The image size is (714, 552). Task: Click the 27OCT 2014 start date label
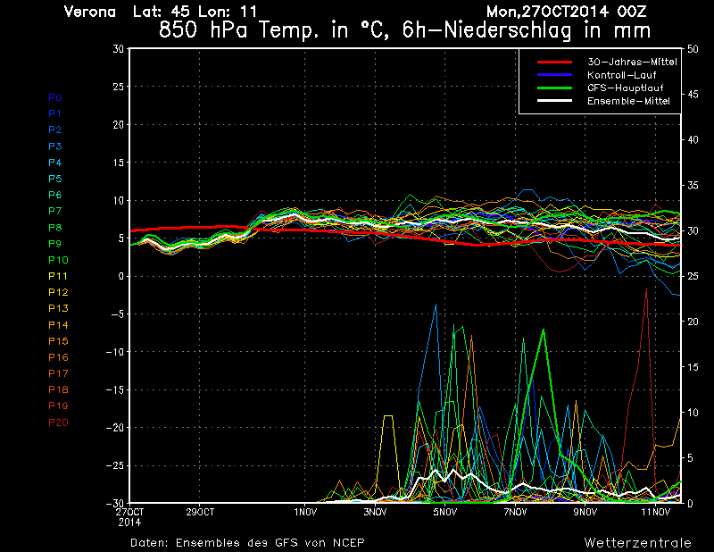pyautogui.click(x=129, y=515)
